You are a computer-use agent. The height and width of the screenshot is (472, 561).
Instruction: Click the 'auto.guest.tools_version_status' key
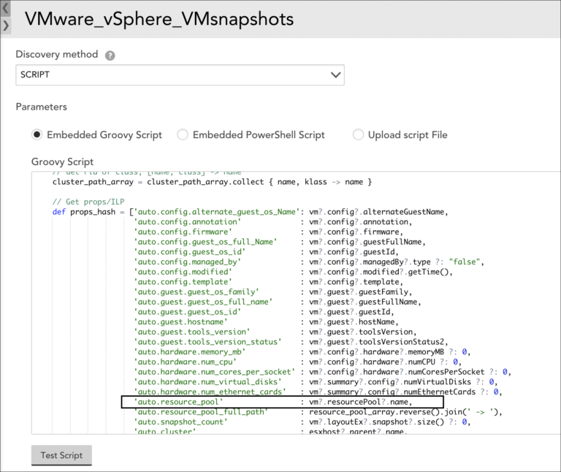click(x=208, y=342)
